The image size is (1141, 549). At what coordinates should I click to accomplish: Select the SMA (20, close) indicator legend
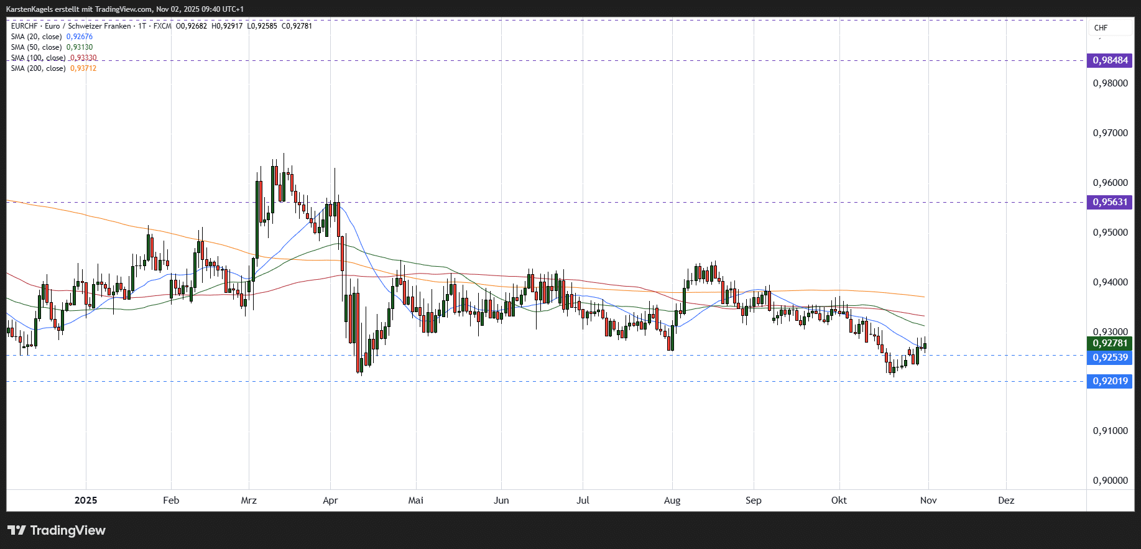click(36, 37)
